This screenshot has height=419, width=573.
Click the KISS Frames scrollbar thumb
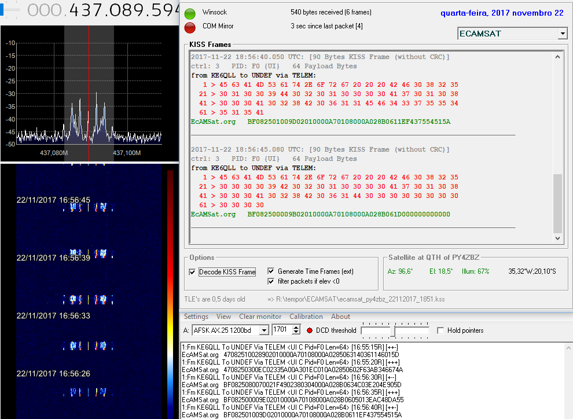pos(557,204)
